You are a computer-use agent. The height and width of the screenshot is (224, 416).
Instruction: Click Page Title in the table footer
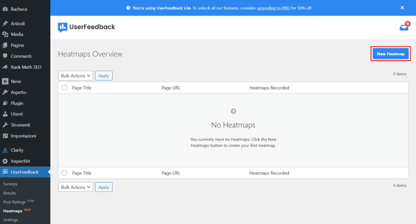click(x=82, y=173)
